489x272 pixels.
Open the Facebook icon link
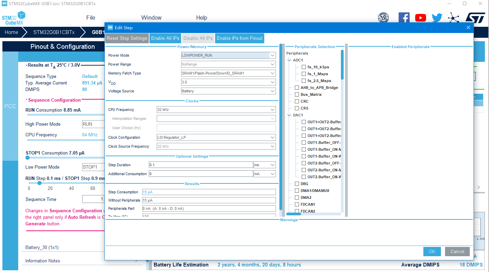tap(404, 18)
